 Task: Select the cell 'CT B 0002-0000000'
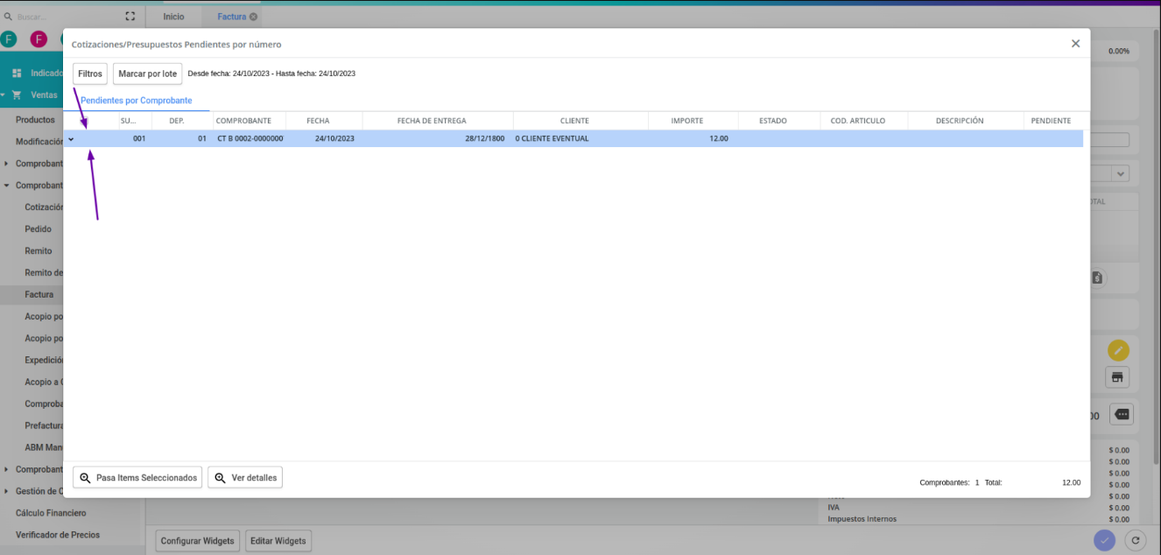(x=250, y=138)
